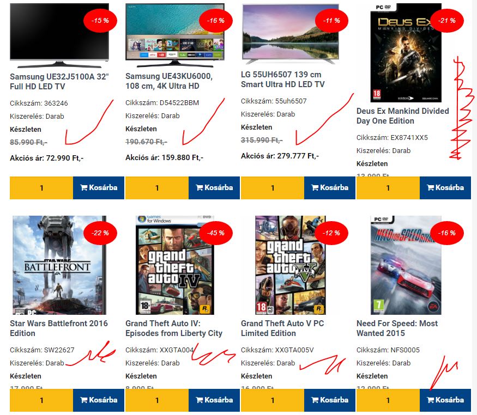
Task: Click the -22 % badge on Battlefront
Action: (100, 233)
